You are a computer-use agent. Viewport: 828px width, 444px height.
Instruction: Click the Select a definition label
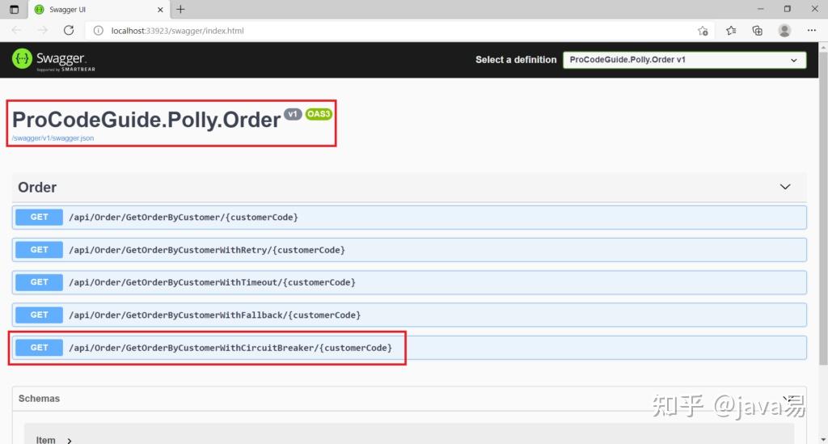(516, 60)
